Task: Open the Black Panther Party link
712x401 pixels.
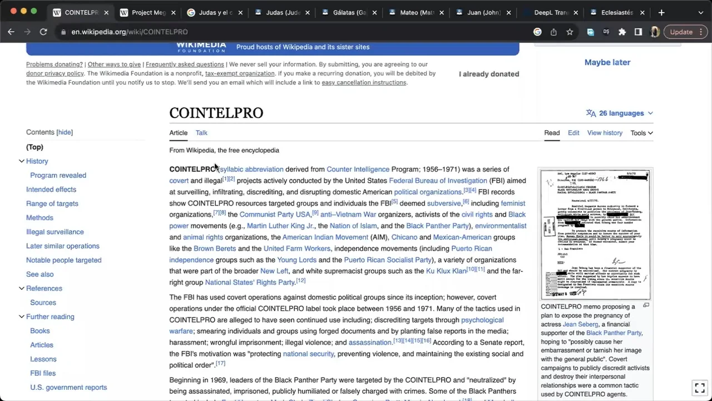Action: coord(437,226)
